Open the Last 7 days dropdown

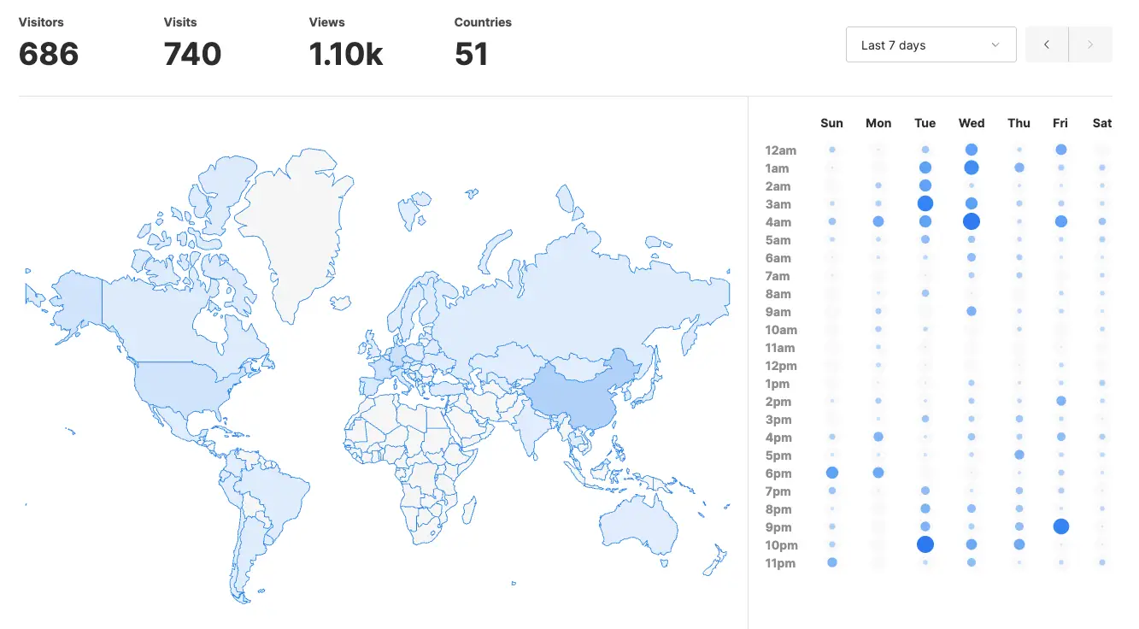point(931,44)
